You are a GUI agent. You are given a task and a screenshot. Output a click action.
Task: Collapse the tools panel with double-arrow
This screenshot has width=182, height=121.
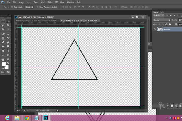point(8,16)
